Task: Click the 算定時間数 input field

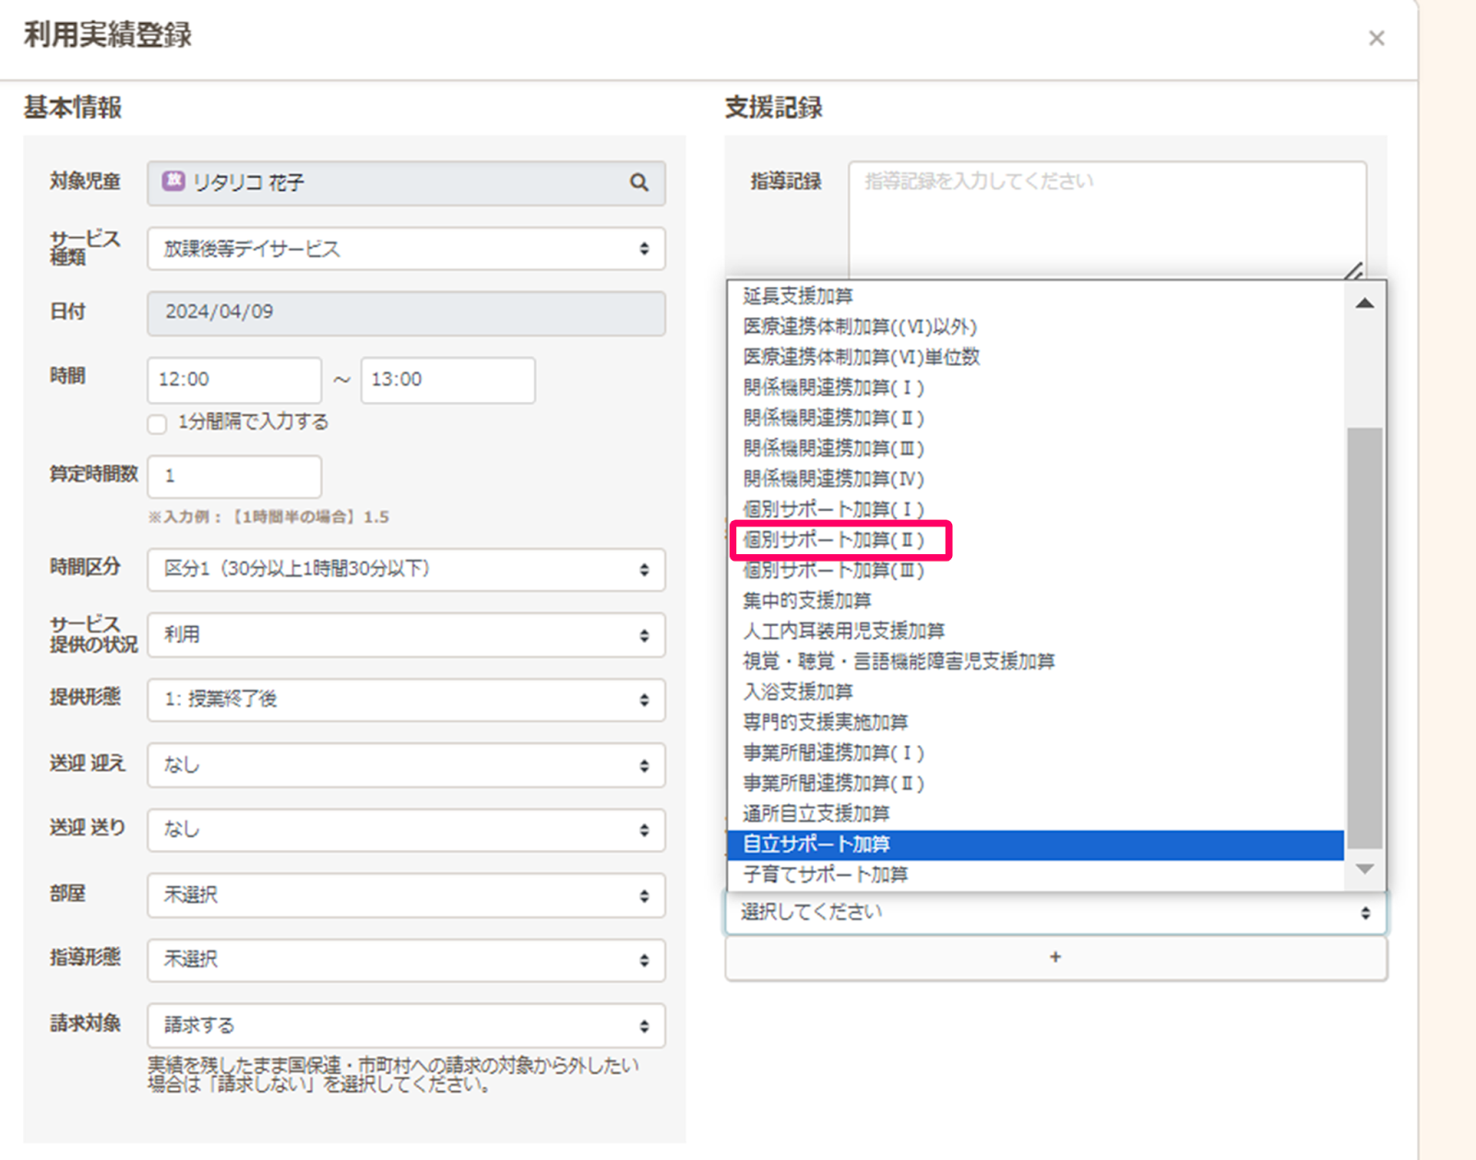Action: point(234,477)
